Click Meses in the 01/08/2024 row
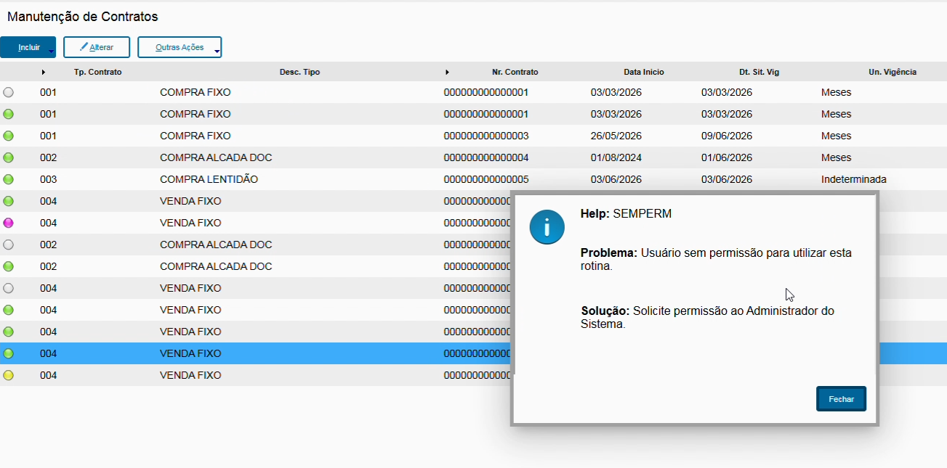 point(836,157)
